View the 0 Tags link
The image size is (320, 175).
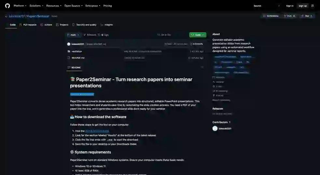click(103, 35)
